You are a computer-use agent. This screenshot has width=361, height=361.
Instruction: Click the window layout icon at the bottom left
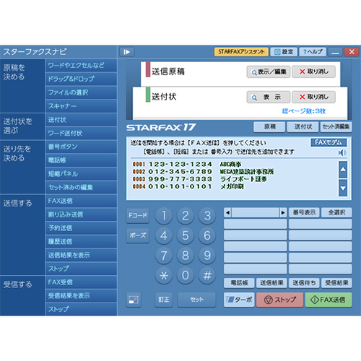[134, 300]
